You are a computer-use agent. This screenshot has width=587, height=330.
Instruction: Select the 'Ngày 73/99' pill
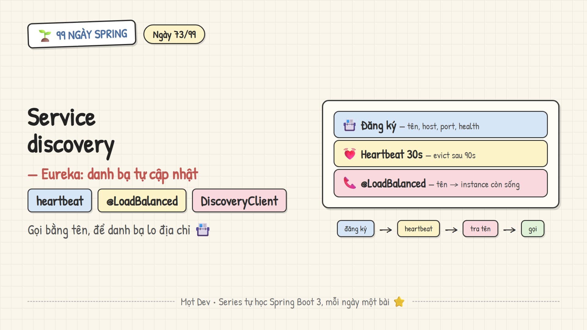coord(174,34)
